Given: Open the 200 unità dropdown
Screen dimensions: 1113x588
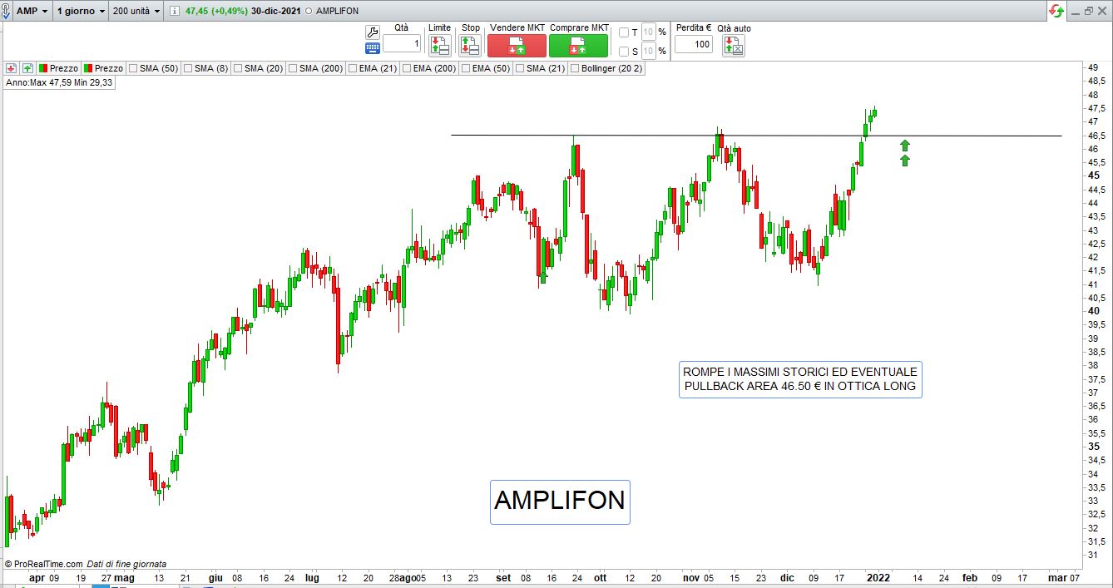Looking at the screenshot, I should (137, 12).
